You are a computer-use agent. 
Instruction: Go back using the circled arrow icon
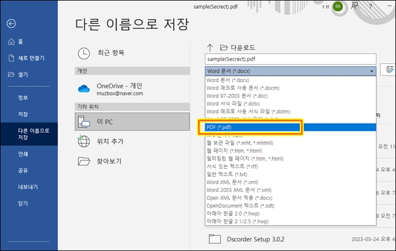pos(11,24)
